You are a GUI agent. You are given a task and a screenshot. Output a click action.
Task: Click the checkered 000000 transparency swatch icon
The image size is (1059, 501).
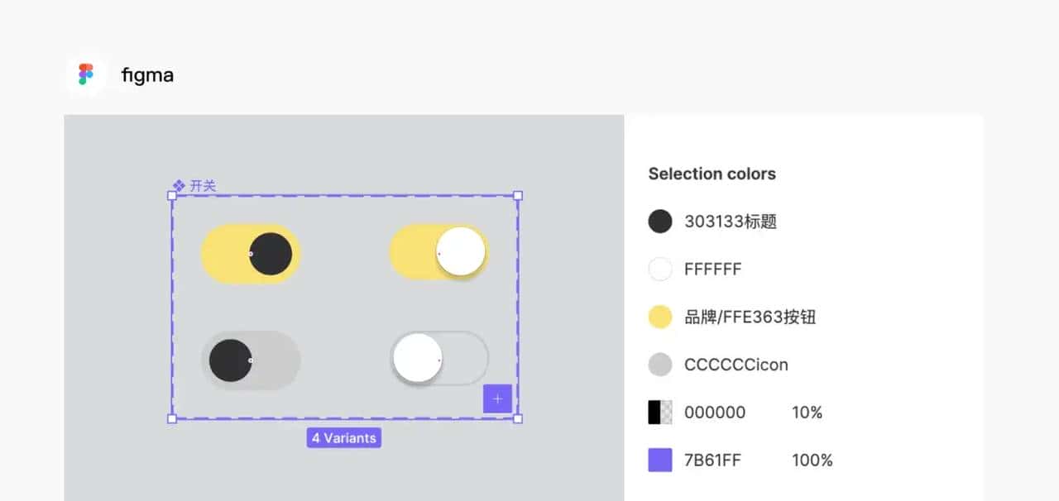coord(659,412)
